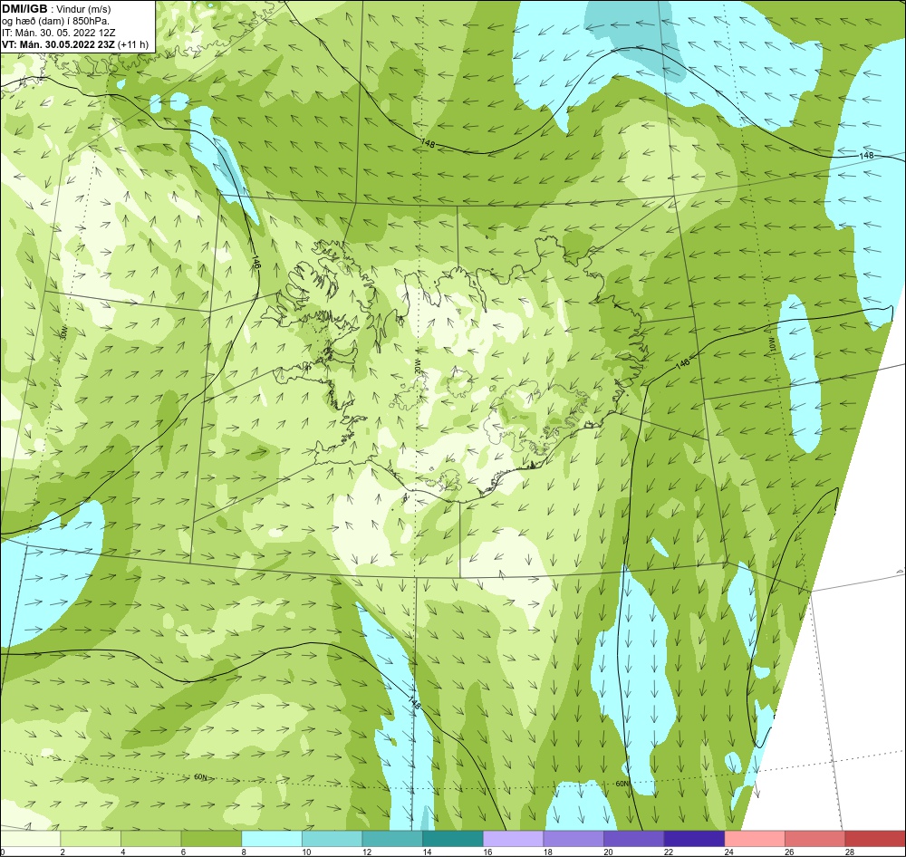Pick the medium teal 12–14 m/s legend swatch
The height and width of the screenshot is (857, 906).
click(392, 839)
